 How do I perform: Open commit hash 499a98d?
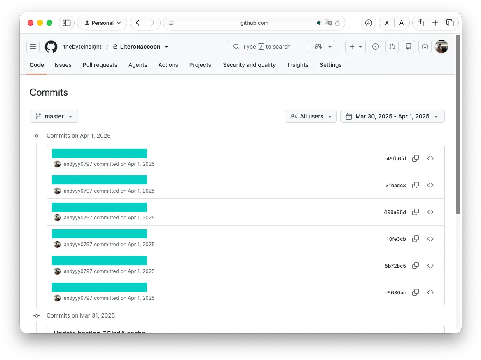point(395,212)
